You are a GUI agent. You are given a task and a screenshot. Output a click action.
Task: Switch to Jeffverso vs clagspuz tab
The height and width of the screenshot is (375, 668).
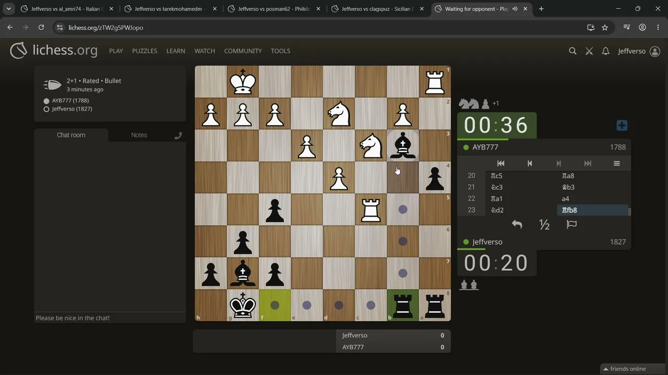click(377, 9)
